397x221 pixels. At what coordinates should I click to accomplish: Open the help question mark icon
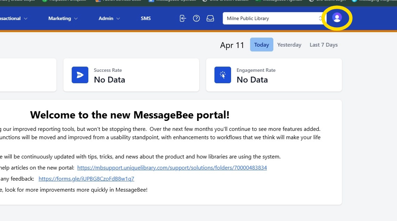coord(196,18)
